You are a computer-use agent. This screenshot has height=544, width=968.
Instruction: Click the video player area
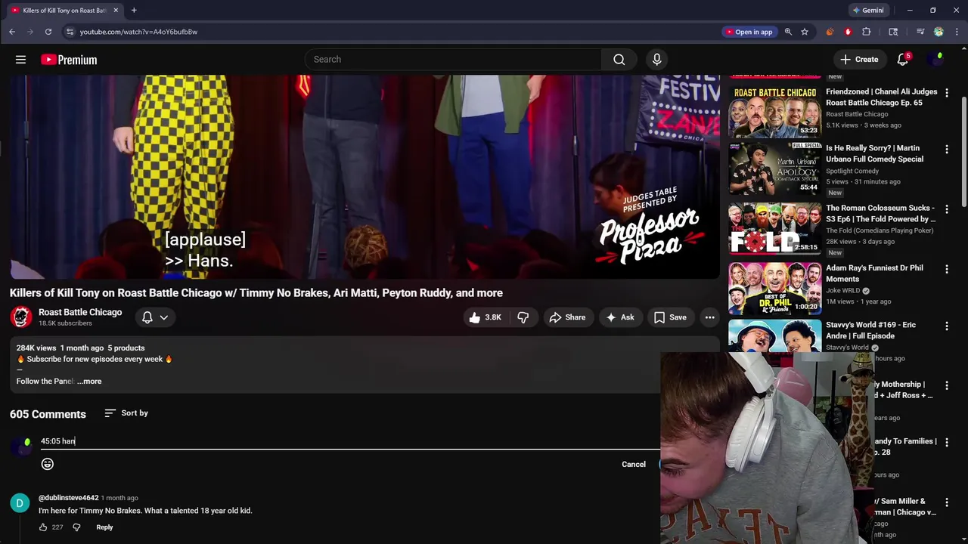(x=365, y=178)
